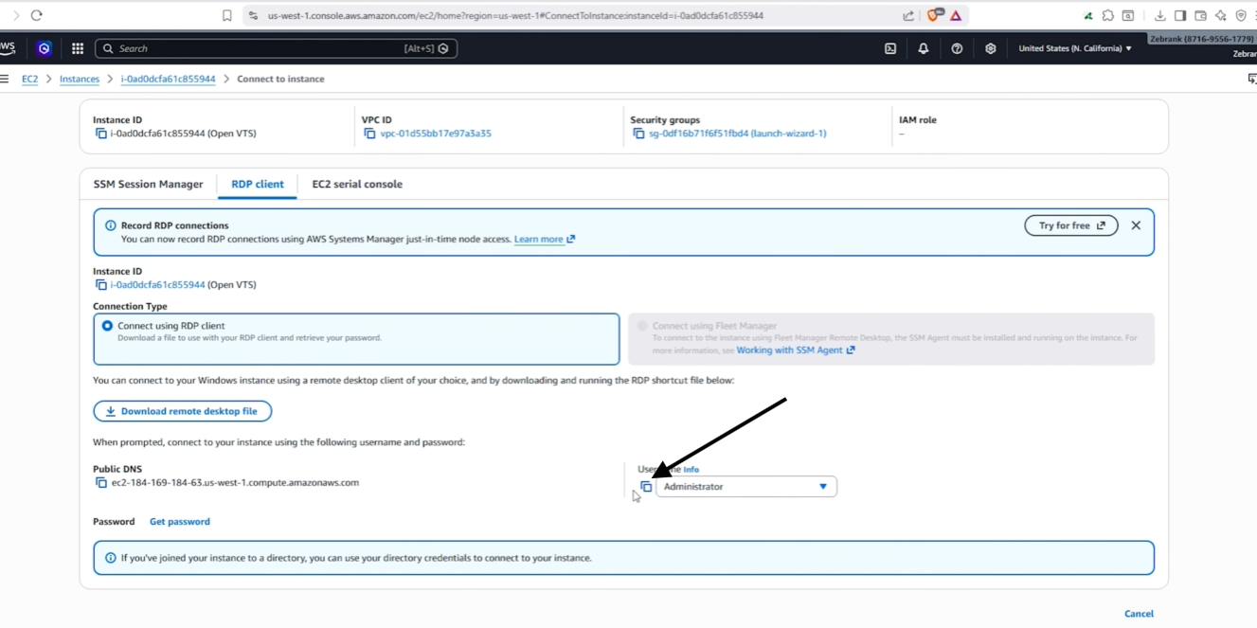Dismiss the Record RDP connections banner
The width and height of the screenshot is (1257, 628).
[1136, 225]
